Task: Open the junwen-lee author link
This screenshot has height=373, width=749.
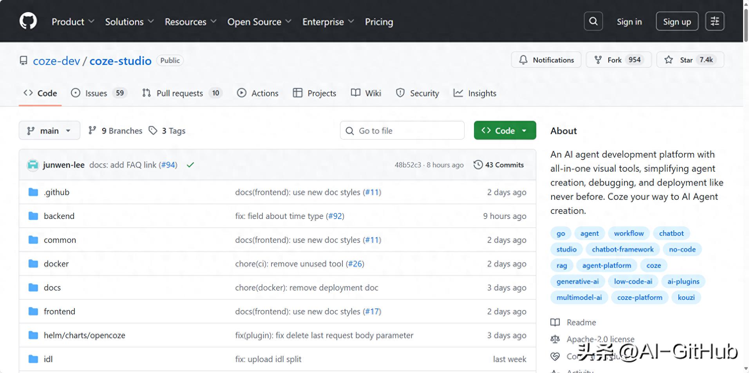Action: click(x=63, y=165)
